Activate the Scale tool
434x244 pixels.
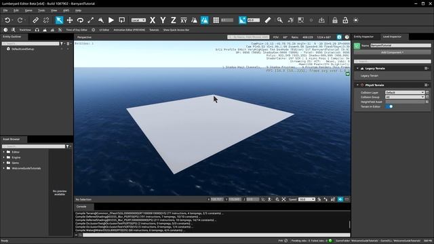90,20
